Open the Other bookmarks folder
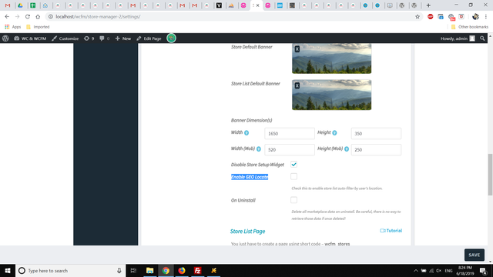Screen dimensions: 493x277 click(470, 27)
